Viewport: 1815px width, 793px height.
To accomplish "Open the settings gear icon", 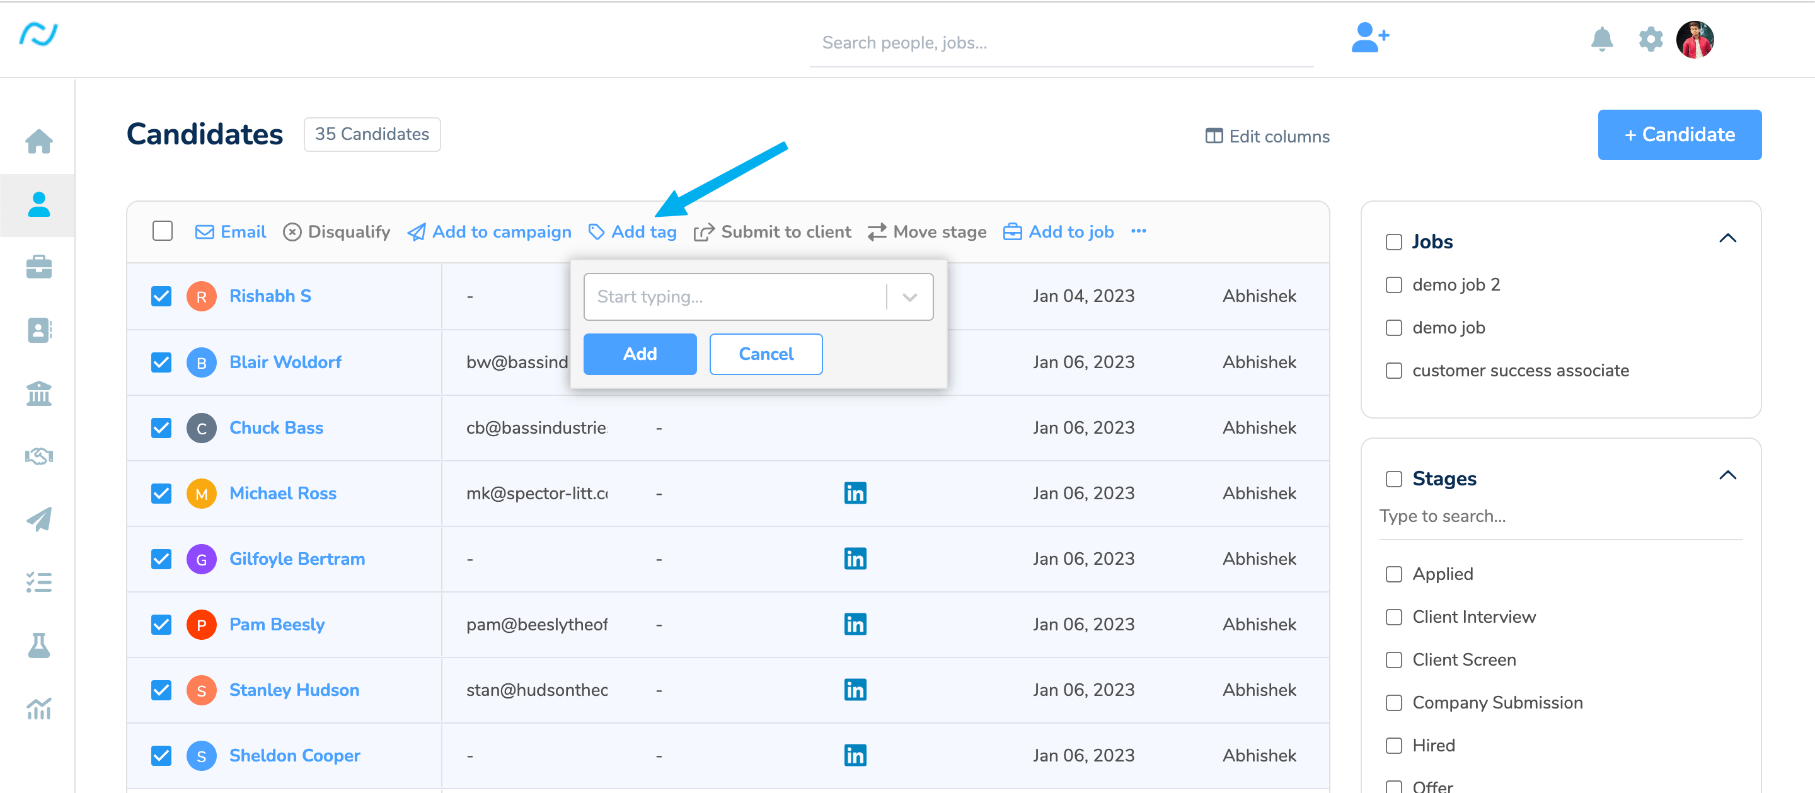I will (1650, 40).
